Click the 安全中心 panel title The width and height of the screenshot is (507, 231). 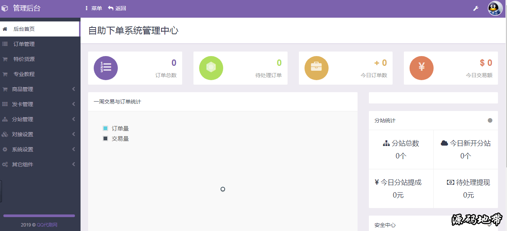385,225
